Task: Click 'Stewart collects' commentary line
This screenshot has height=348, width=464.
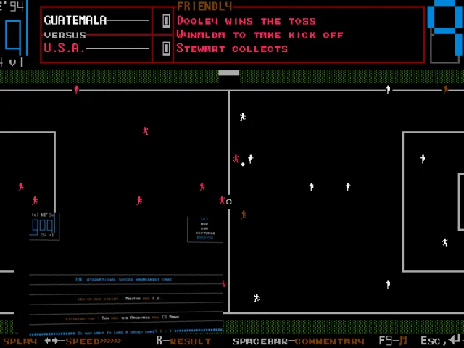Action: tap(232, 49)
